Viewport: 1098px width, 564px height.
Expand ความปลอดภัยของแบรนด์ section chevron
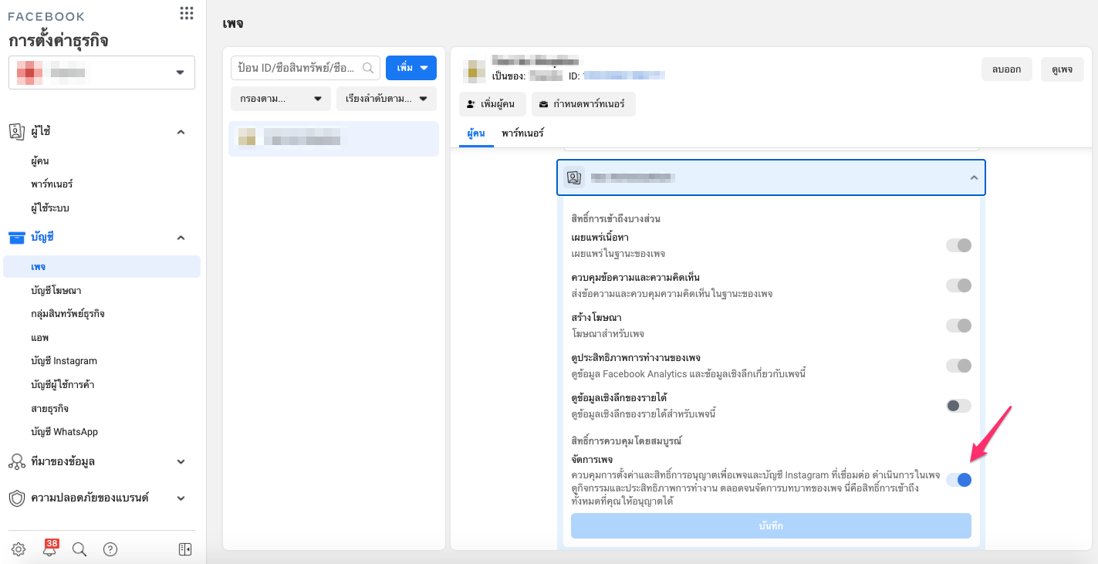(x=181, y=498)
